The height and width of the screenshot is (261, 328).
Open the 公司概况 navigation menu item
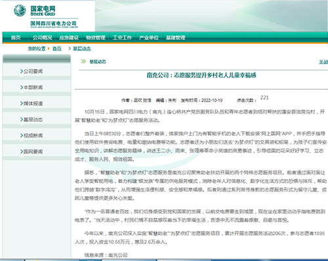click(x=43, y=37)
